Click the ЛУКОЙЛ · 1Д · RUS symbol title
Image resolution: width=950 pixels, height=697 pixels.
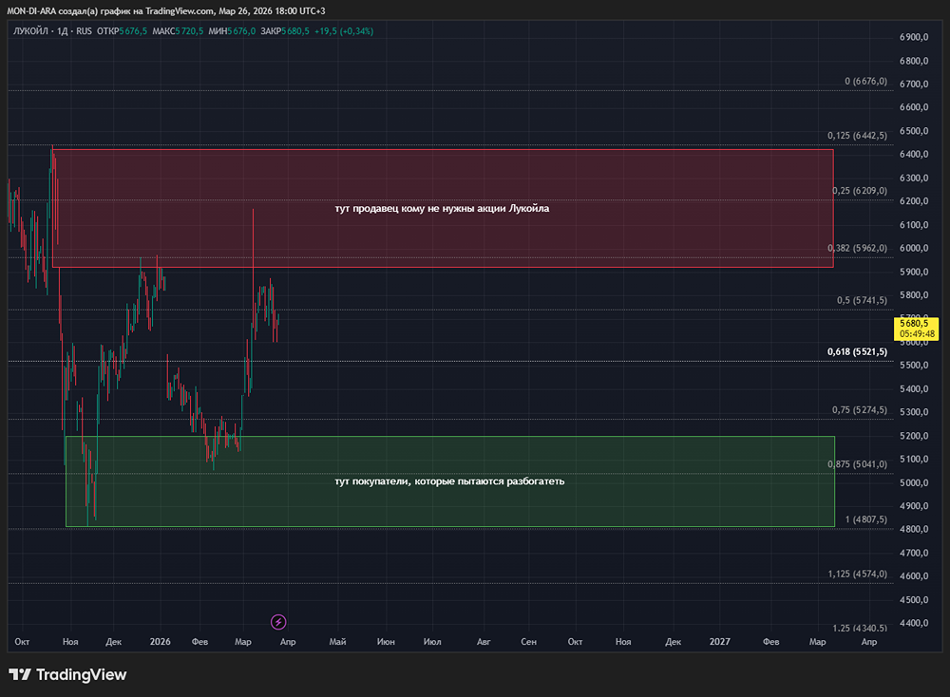[52, 31]
